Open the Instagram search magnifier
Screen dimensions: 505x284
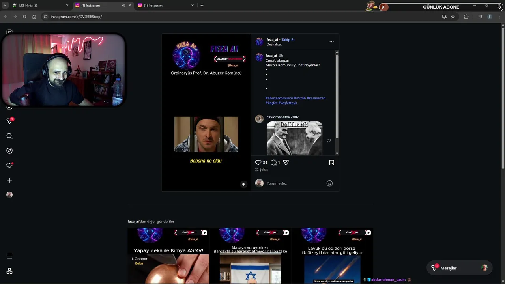coord(9,136)
